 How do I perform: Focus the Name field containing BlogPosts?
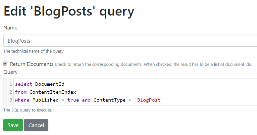pos(130,40)
